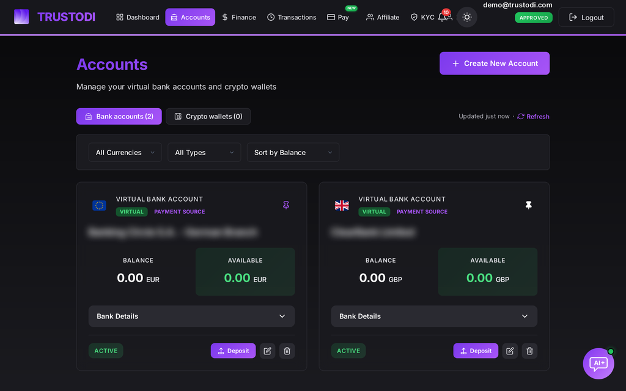Deposit into the GBP account
This screenshot has width=626, height=391.
[476, 351]
